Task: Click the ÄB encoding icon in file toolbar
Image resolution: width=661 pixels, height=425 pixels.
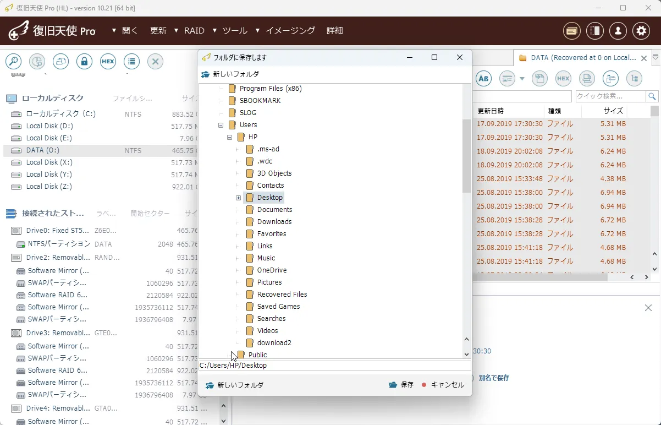Action: pyautogui.click(x=483, y=79)
